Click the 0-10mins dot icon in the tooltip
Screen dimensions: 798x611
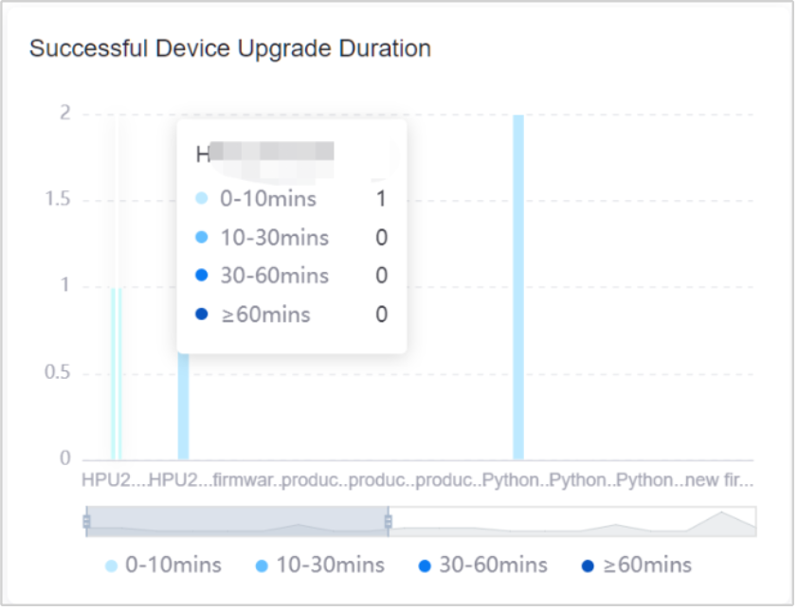click(x=201, y=199)
